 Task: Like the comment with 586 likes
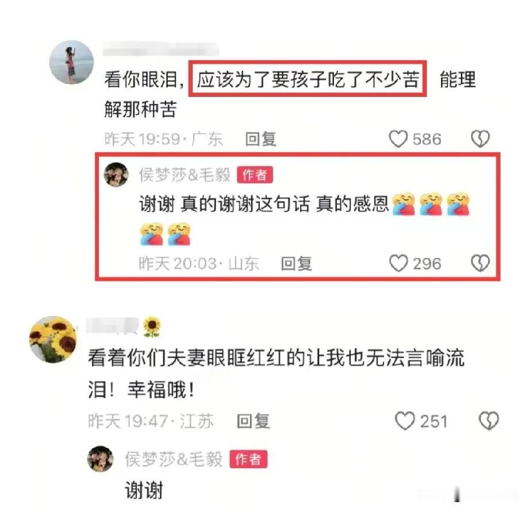tap(398, 139)
